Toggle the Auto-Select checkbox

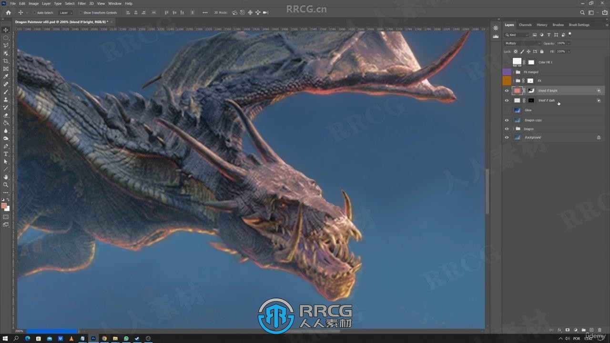pos(34,13)
